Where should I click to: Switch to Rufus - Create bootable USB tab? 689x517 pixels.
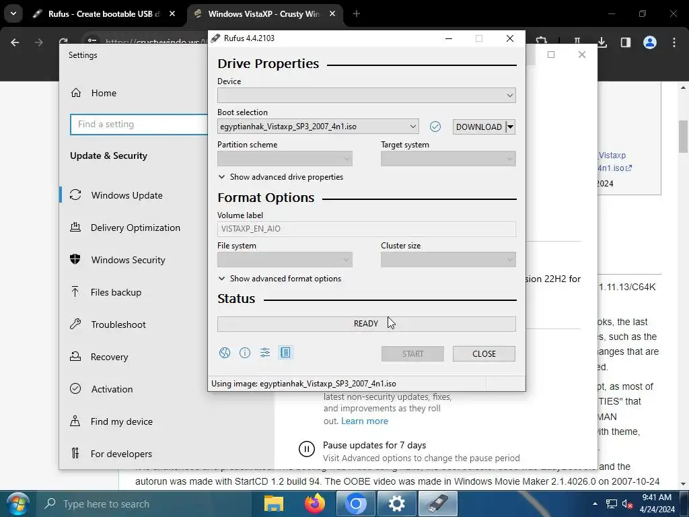104,14
